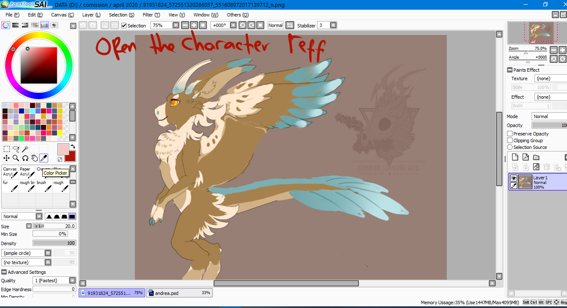This screenshot has width=567, height=308.
Task: Open the Canvas menu
Action: [x=62, y=15]
